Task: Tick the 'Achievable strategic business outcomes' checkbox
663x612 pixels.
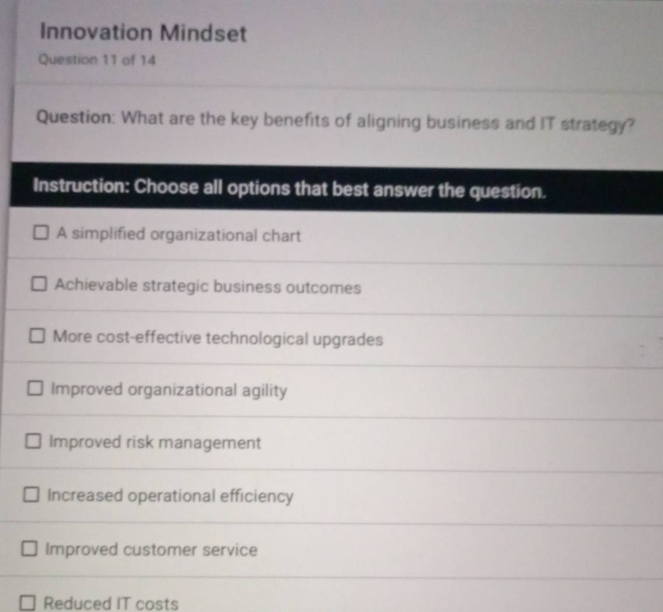Action: point(39,286)
